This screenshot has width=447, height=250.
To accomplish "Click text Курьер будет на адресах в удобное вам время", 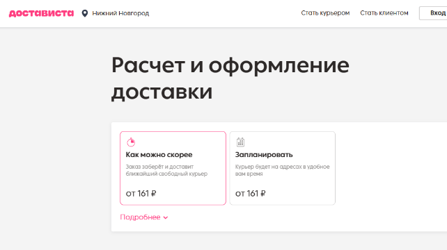I will click(x=282, y=170).
